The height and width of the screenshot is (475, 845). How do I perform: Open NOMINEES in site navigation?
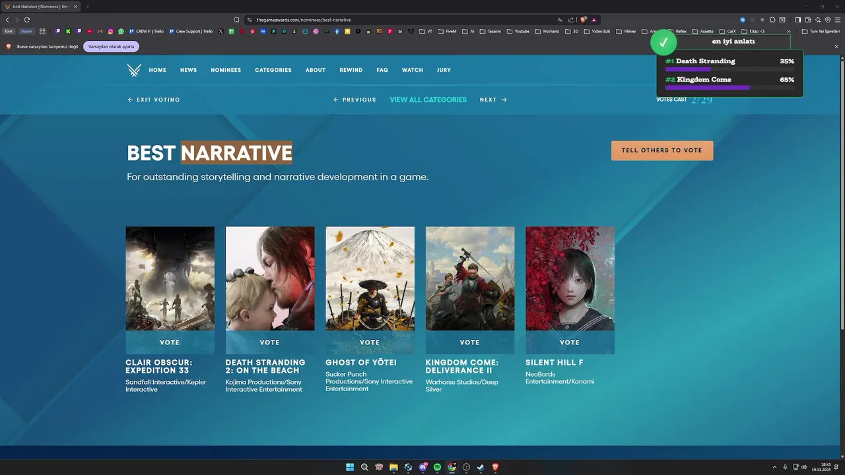[x=226, y=70]
